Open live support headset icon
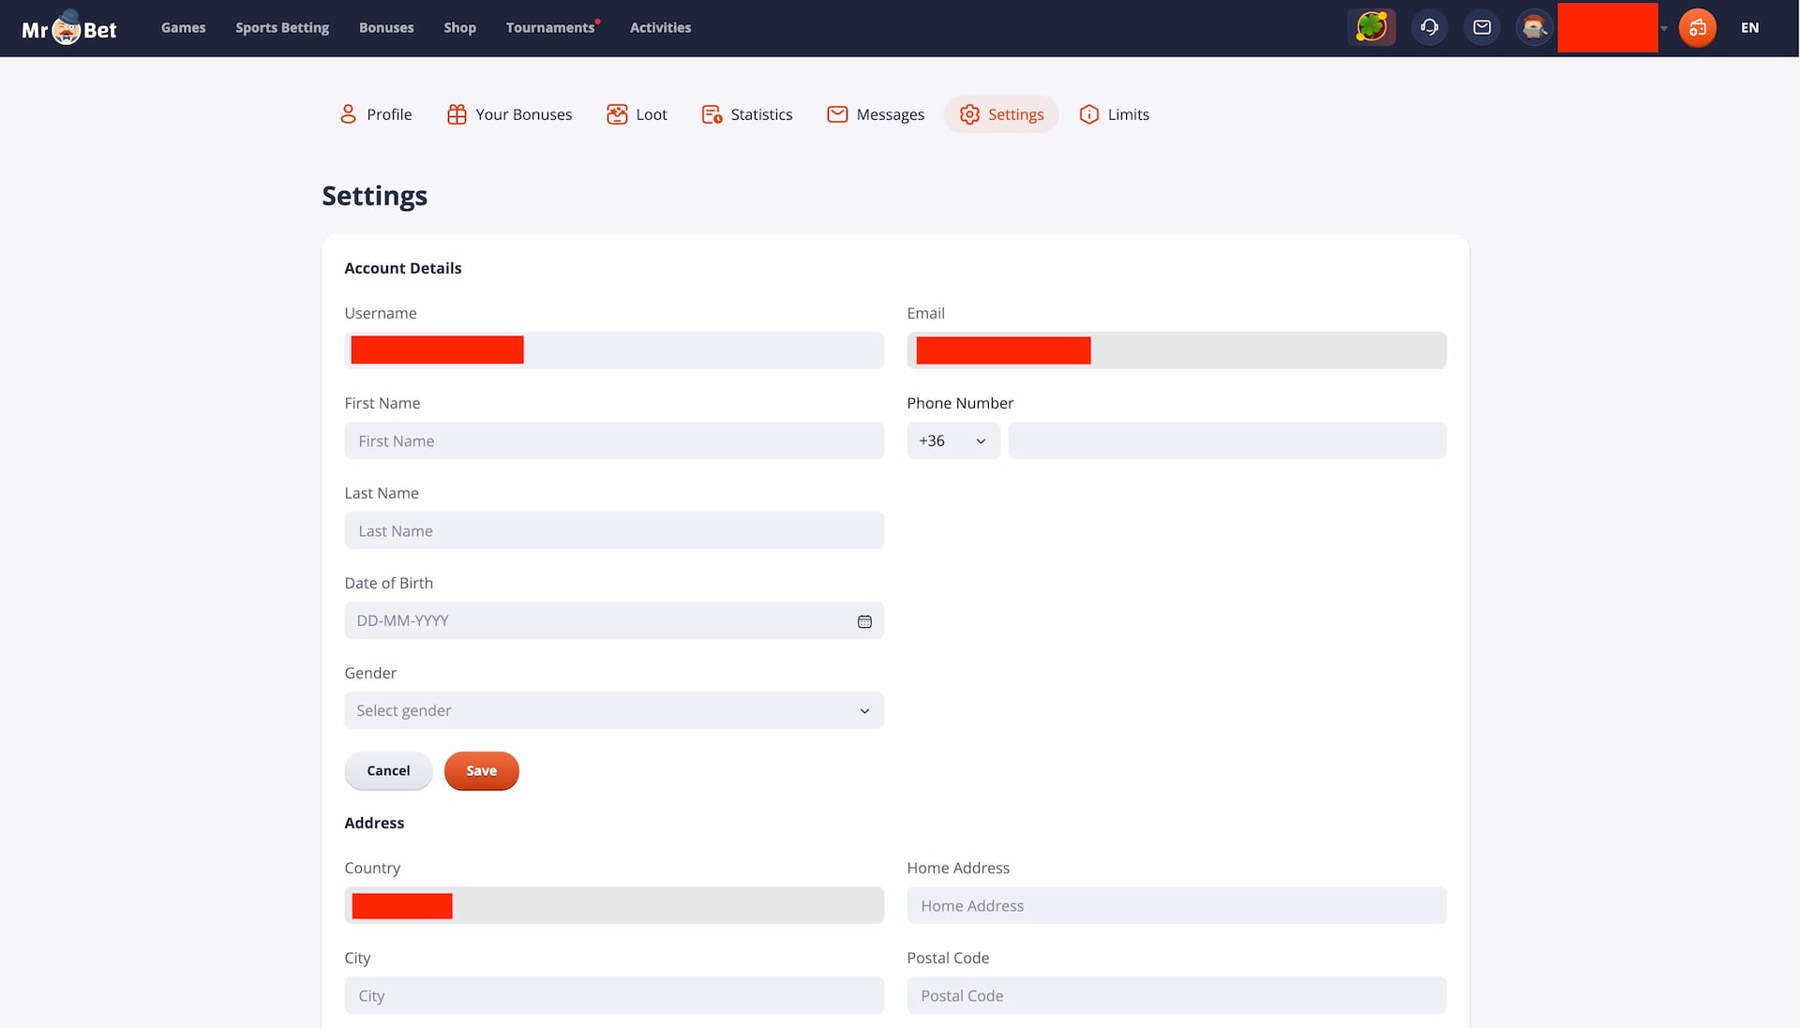The width and height of the screenshot is (1800, 1028). (x=1429, y=27)
